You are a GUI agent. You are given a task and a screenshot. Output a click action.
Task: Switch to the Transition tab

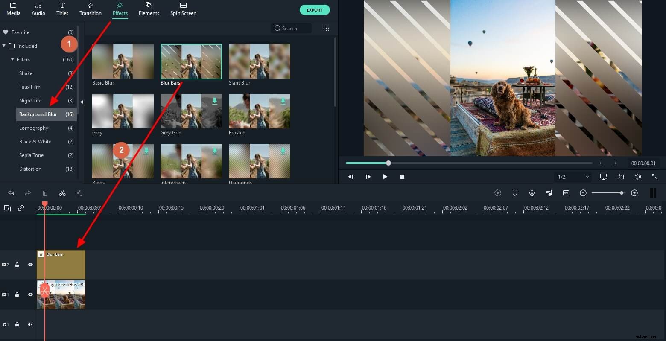pyautogui.click(x=90, y=9)
